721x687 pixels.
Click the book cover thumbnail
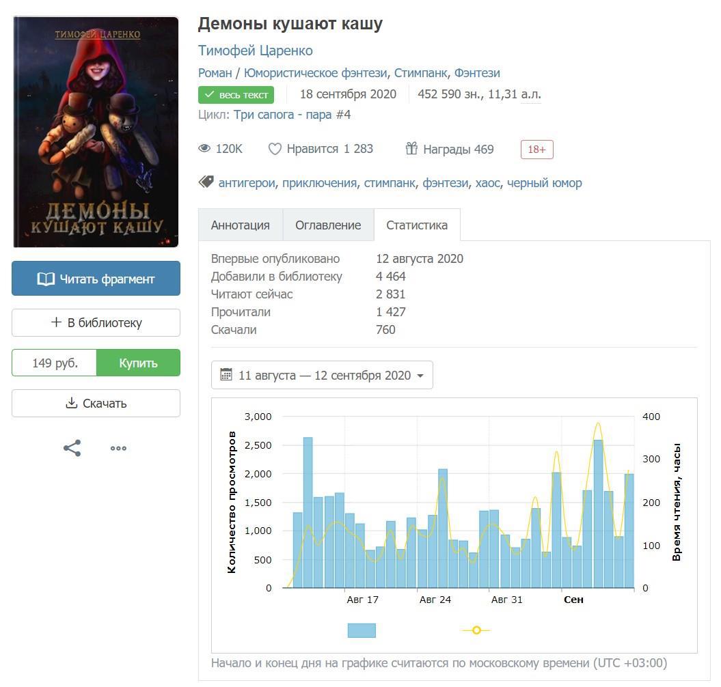[96, 132]
